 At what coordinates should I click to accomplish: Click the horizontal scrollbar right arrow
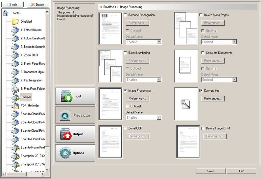[43, 174]
